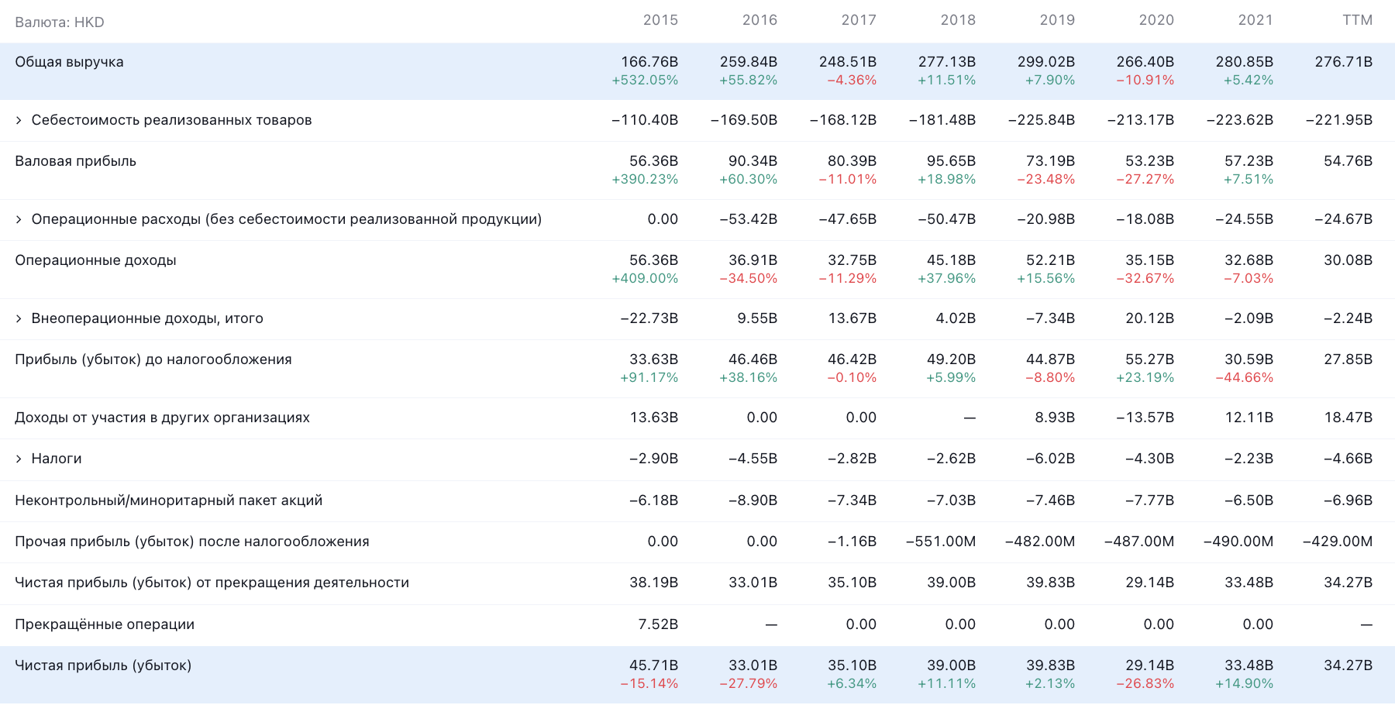Image resolution: width=1395 pixels, height=705 pixels.
Task: Click taxes value −6.02B
Action: (1051, 459)
